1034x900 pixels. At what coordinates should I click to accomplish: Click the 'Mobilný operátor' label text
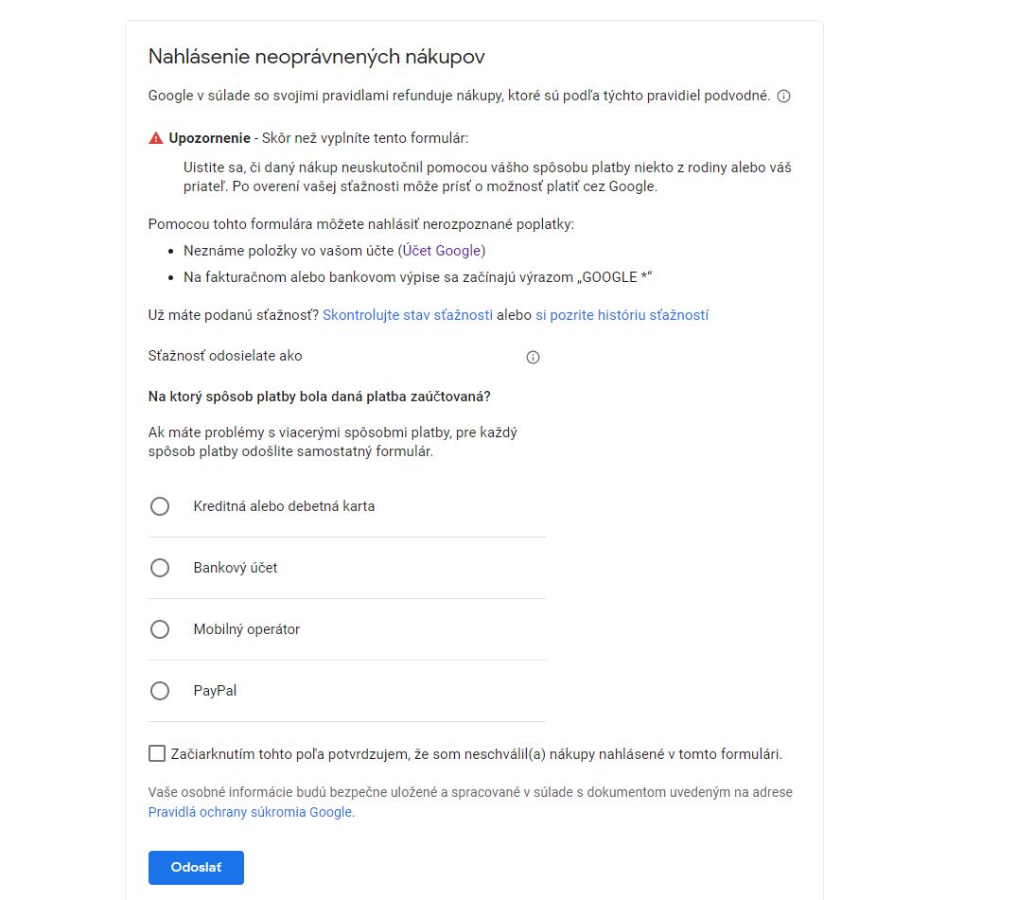point(247,629)
